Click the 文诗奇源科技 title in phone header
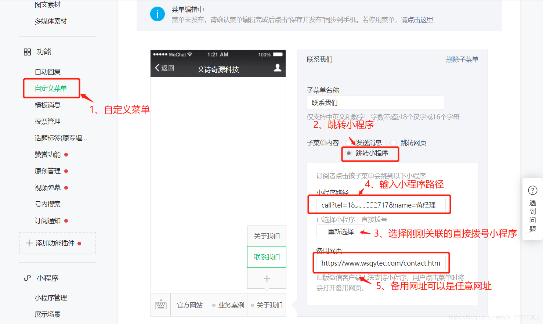Image resolution: width=543 pixels, height=324 pixels. (218, 69)
